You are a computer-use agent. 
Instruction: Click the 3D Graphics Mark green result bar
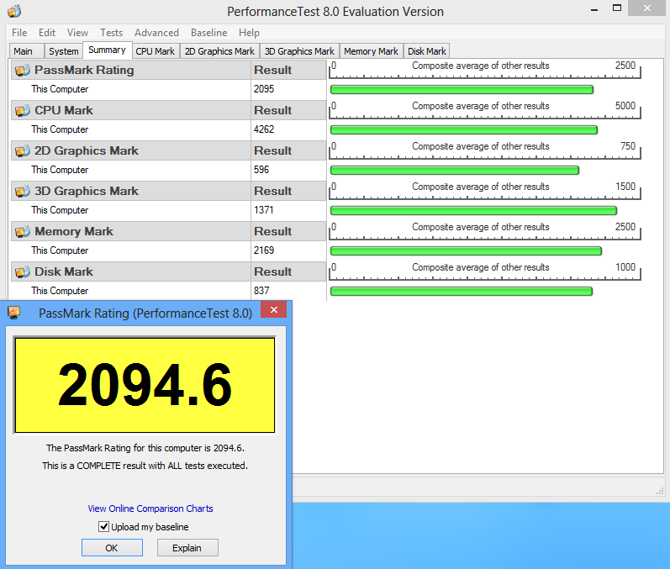tap(474, 211)
